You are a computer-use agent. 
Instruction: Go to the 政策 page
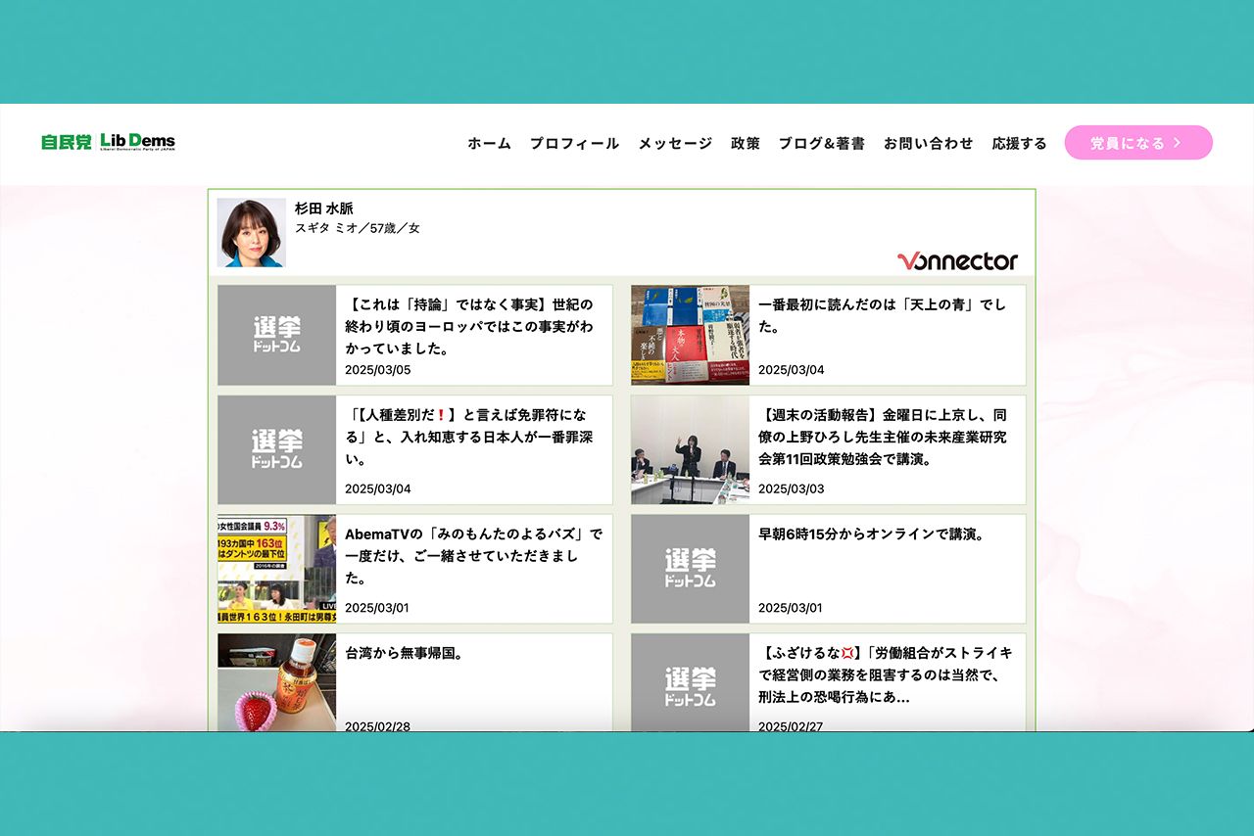point(747,143)
